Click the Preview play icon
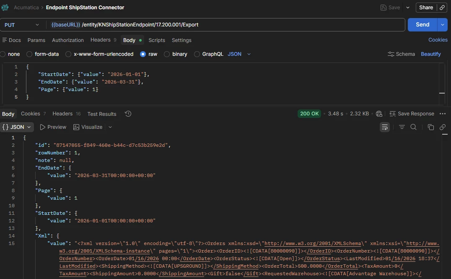The height and width of the screenshot is (279, 451). click(43, 127)
